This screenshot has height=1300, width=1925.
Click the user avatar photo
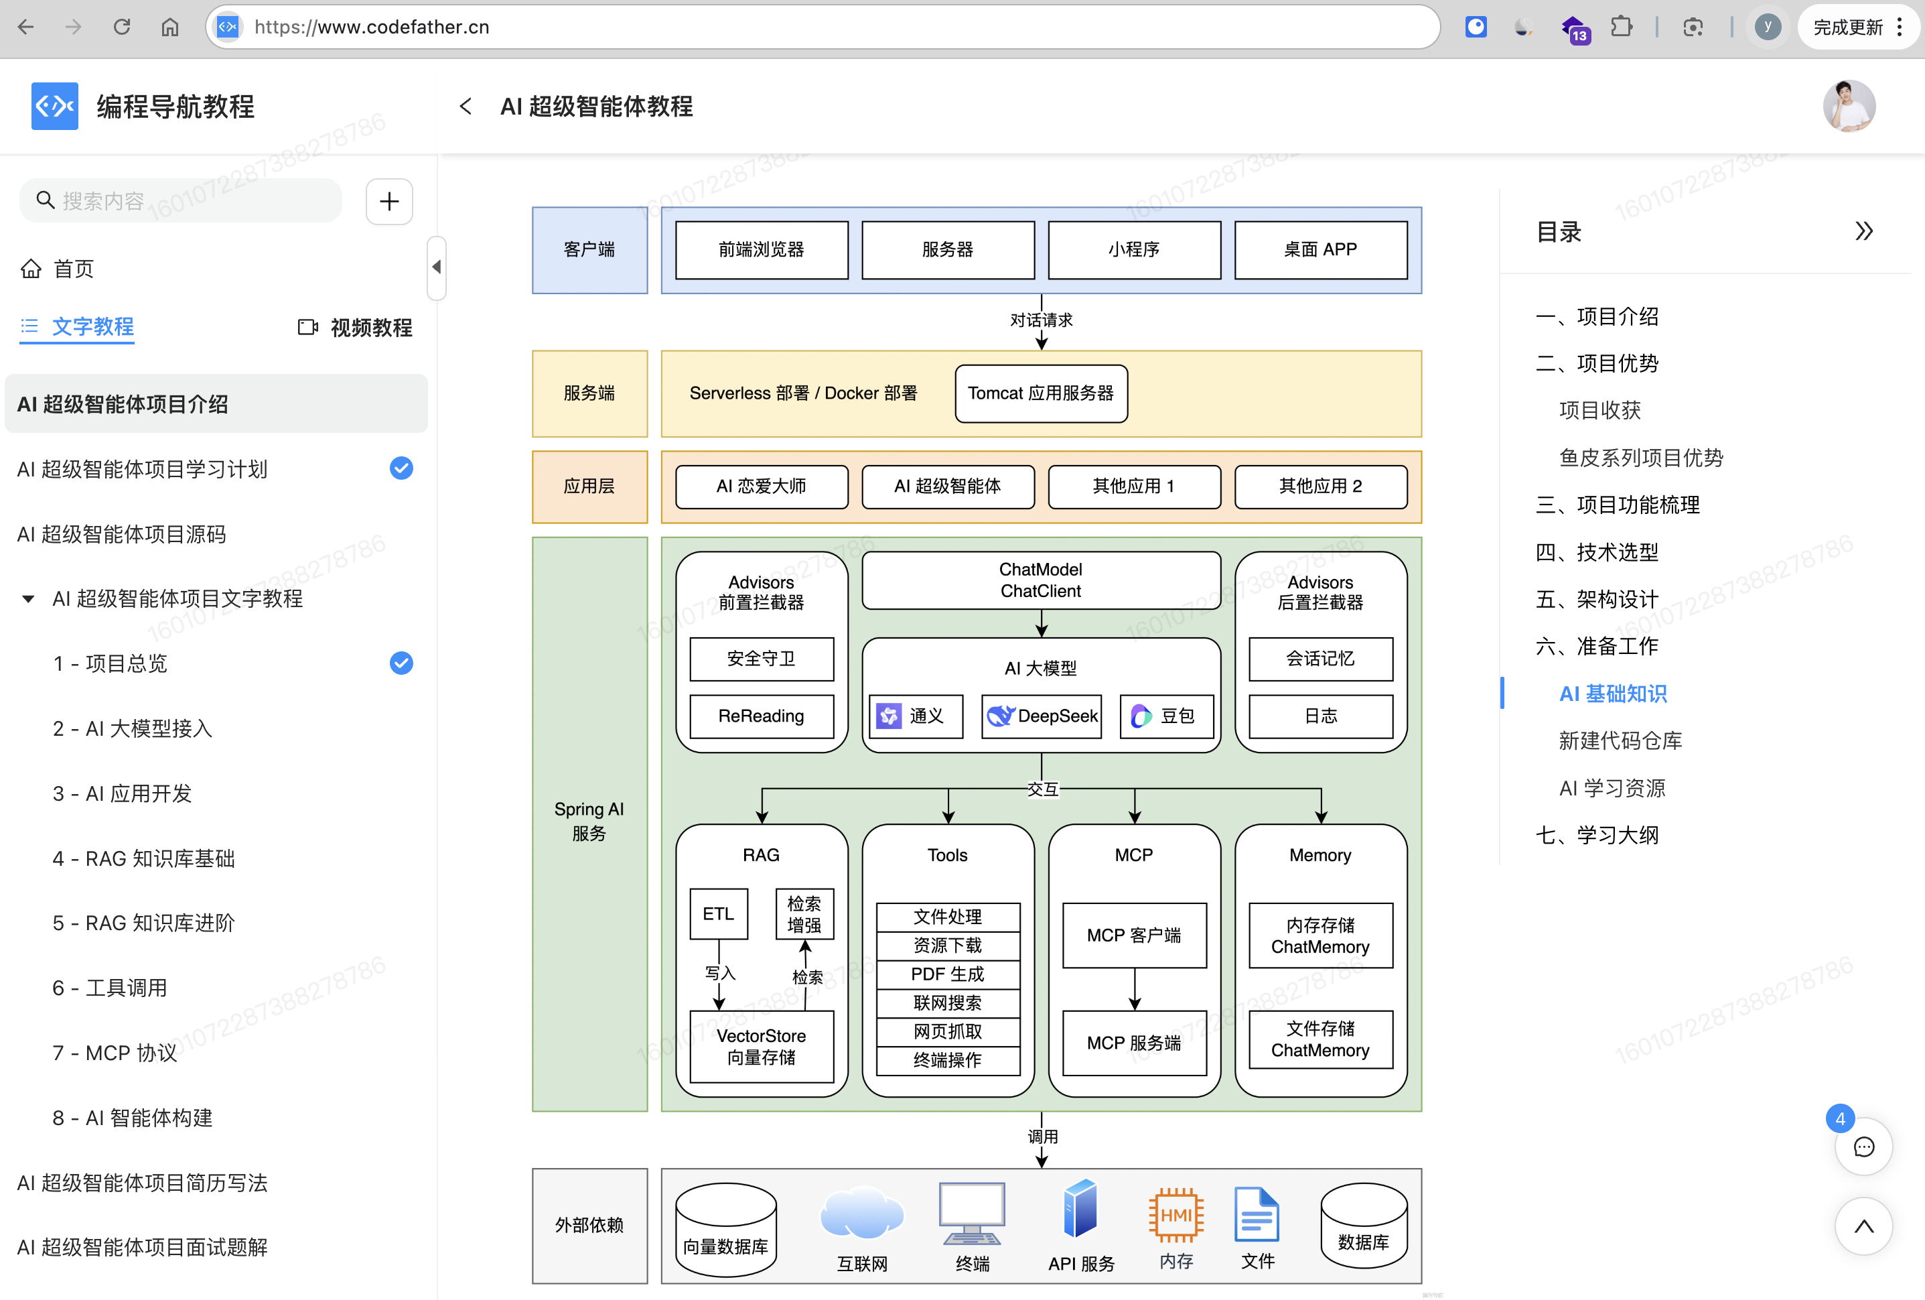tap(1848, 106)
